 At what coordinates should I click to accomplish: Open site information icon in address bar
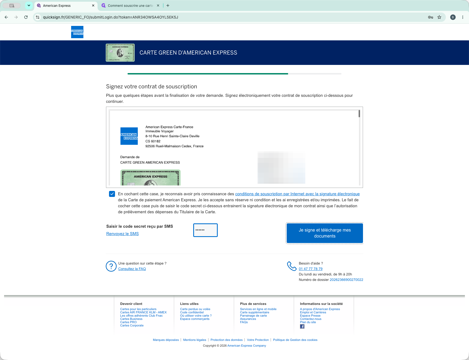pyautogui.click(x=38, y=17)
